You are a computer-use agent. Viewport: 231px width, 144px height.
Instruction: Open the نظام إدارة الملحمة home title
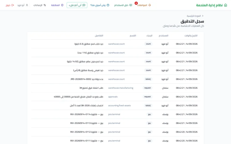pos(209,5)
